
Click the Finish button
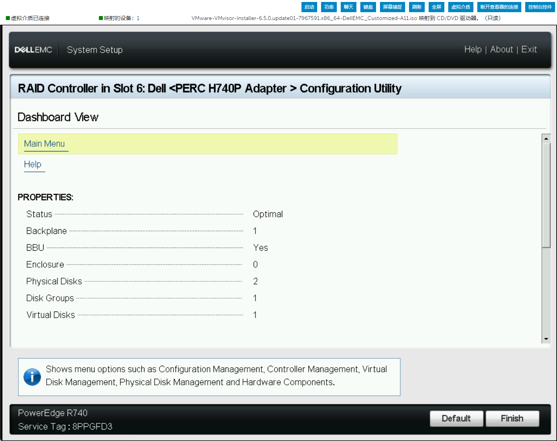click(512, 419)
